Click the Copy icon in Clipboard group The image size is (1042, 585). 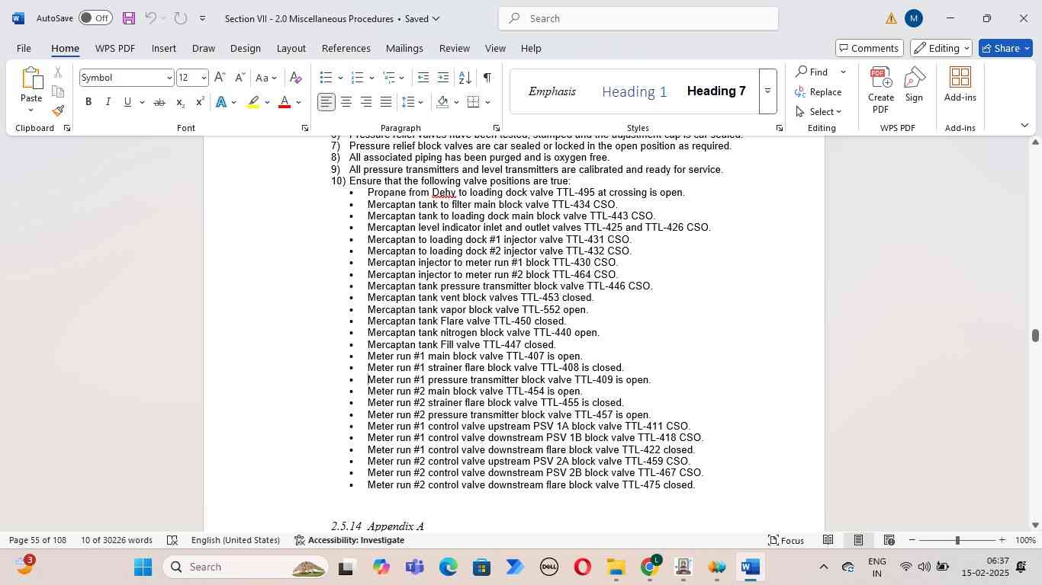[x=58, y=91]
